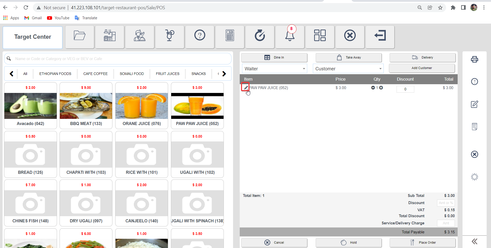The image size is (491, 248).
Task: Click Add Customer button
Action: point(422,68)
